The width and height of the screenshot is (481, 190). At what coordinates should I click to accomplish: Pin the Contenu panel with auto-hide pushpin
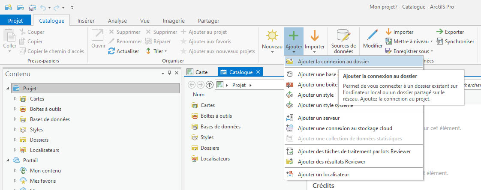(169, 74)
